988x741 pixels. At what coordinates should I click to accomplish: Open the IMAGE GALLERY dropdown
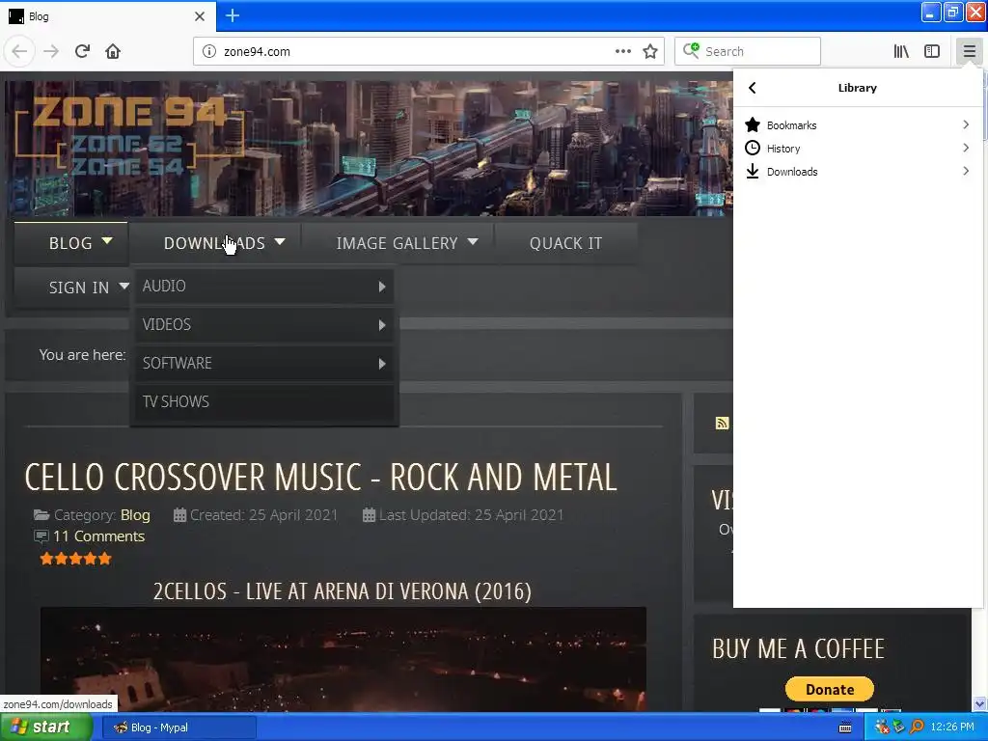398,243
